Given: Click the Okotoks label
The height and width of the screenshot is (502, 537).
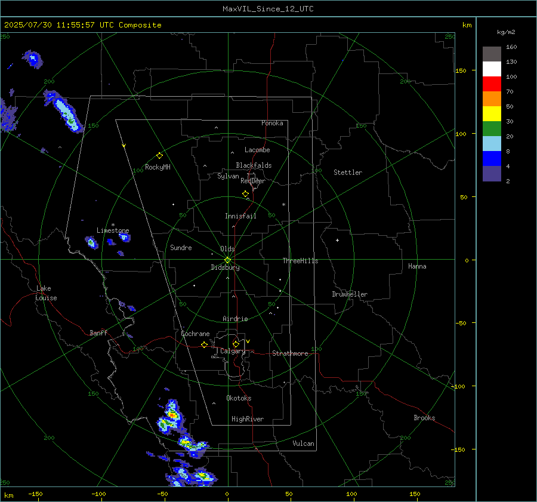Looking at the screenshot, I should [239, 398].
